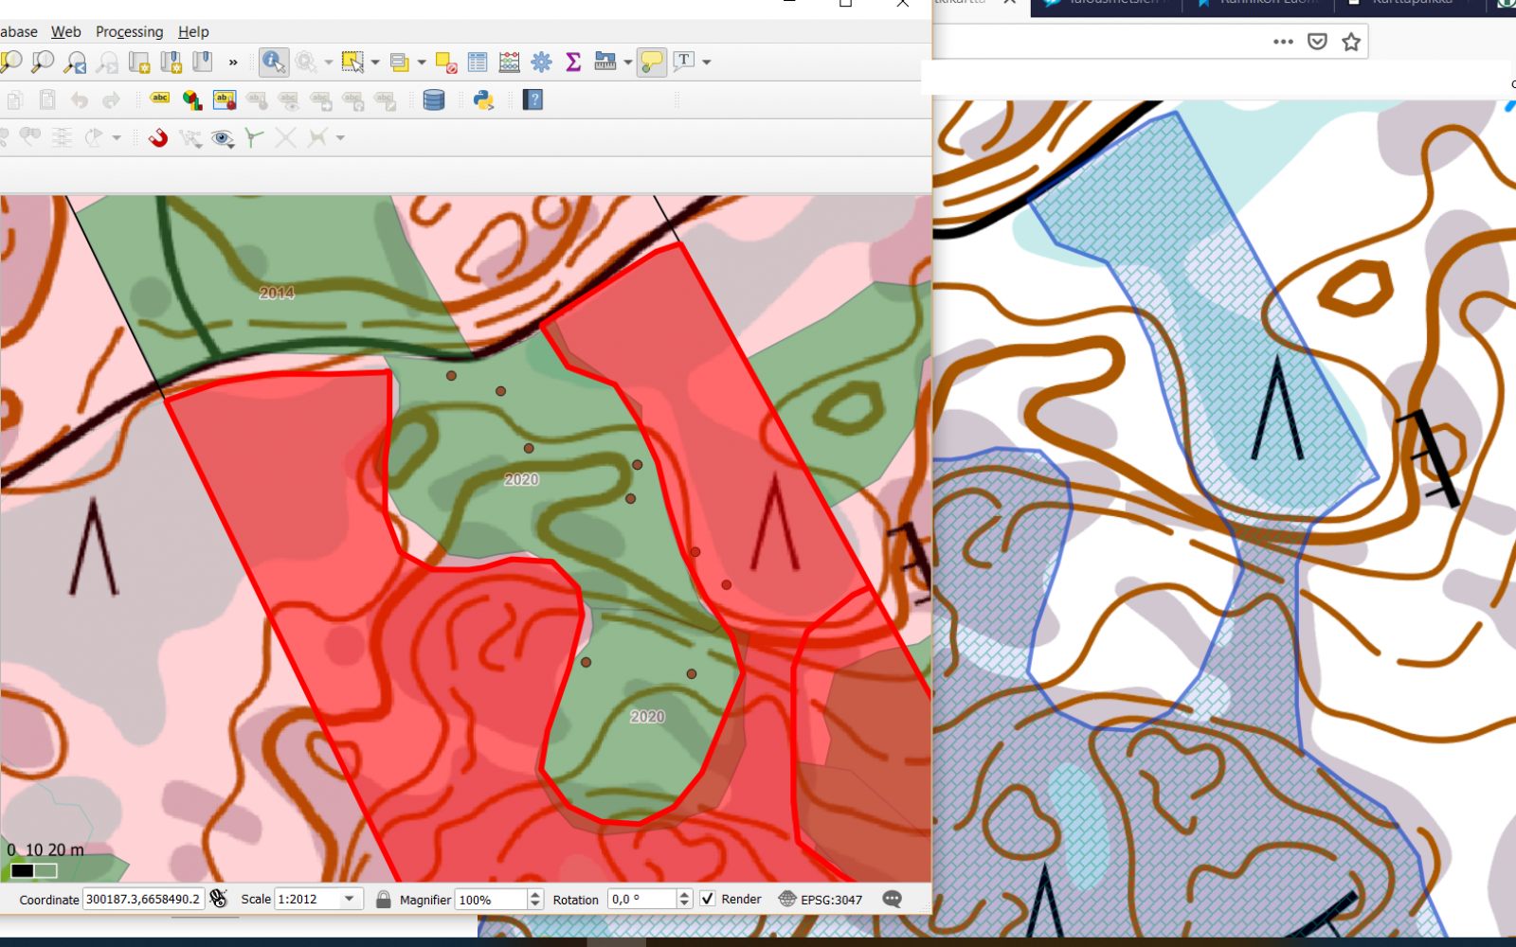This screenshot has width=1516, height=947.
Task: Open the Processing Toolbox gear icon
Action: (x=541, y=63)
